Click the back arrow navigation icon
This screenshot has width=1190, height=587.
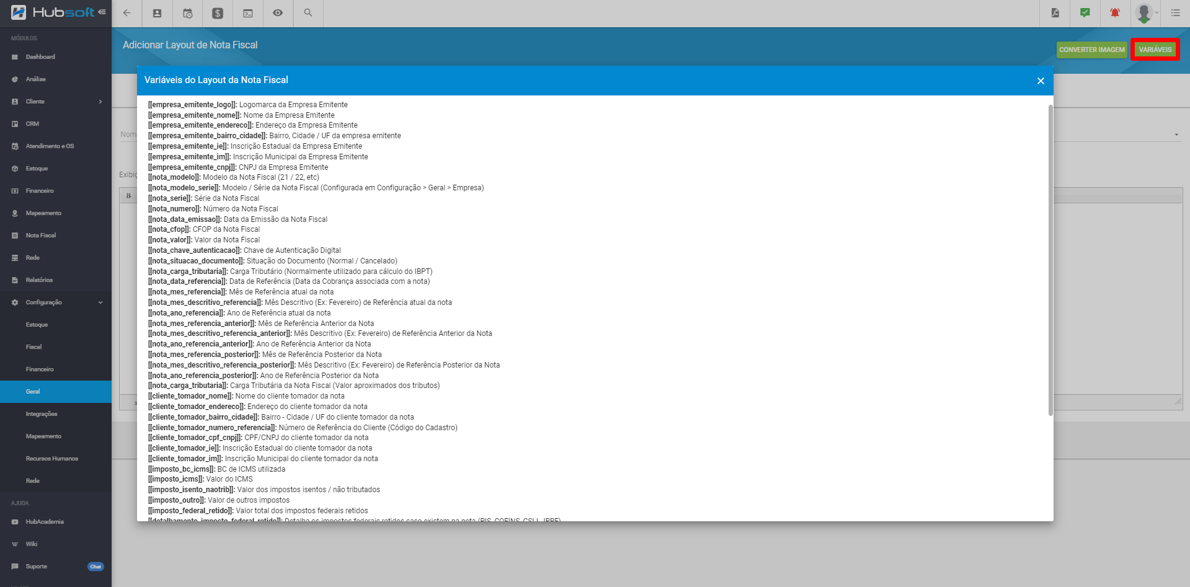(127, 13)
